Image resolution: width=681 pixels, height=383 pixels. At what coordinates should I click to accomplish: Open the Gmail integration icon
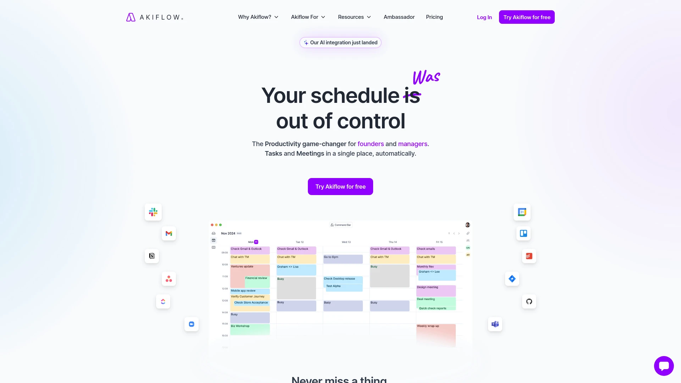coord(168,233)
